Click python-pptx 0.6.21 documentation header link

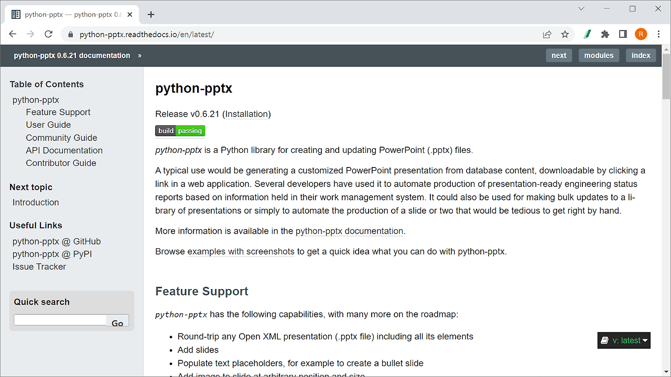click(72, 56)
